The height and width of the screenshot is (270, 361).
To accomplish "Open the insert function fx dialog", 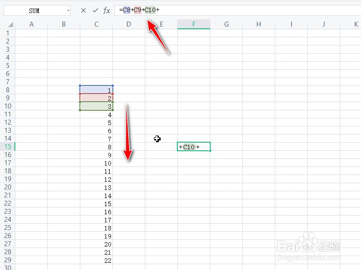I will pos(106,10).
